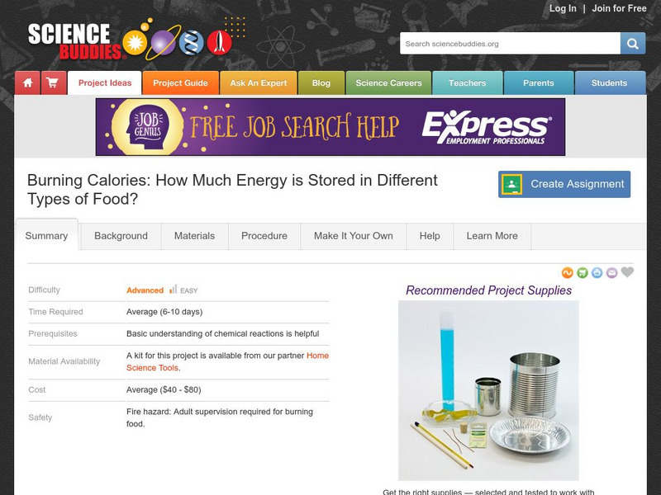Screen dimensions: 661x495
Task: Follow the Home Science Tools link
Action: (x=228, y=361)
